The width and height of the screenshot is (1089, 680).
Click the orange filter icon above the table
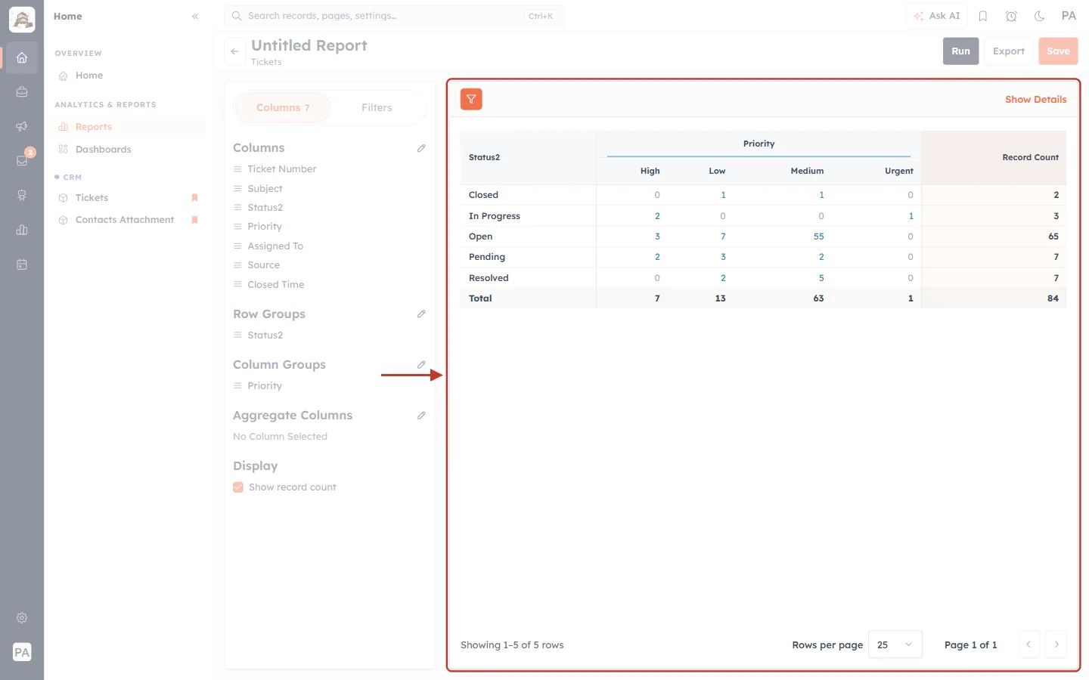pyautogui.click(x=471, y=99)
